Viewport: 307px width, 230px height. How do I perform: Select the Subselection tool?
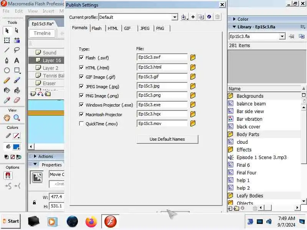17,31
